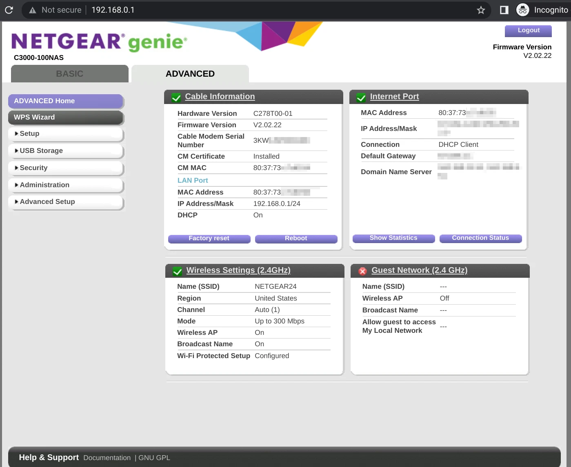Click the LAN Port heading

(x=193, y=180)
